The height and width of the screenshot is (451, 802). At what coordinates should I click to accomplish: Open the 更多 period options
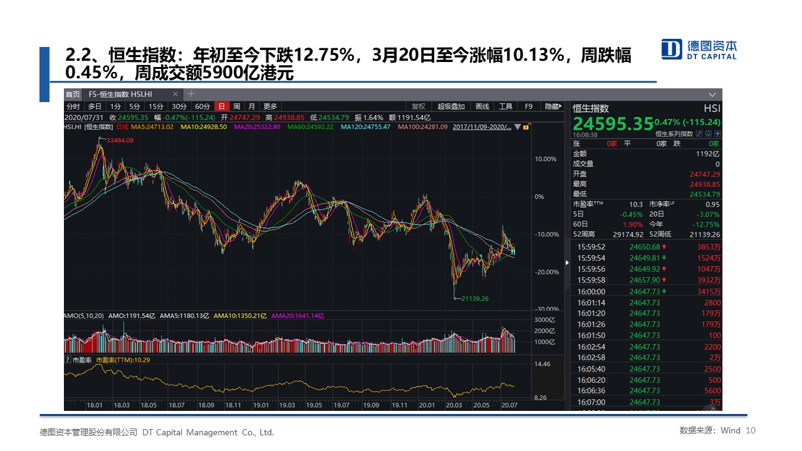270,106
